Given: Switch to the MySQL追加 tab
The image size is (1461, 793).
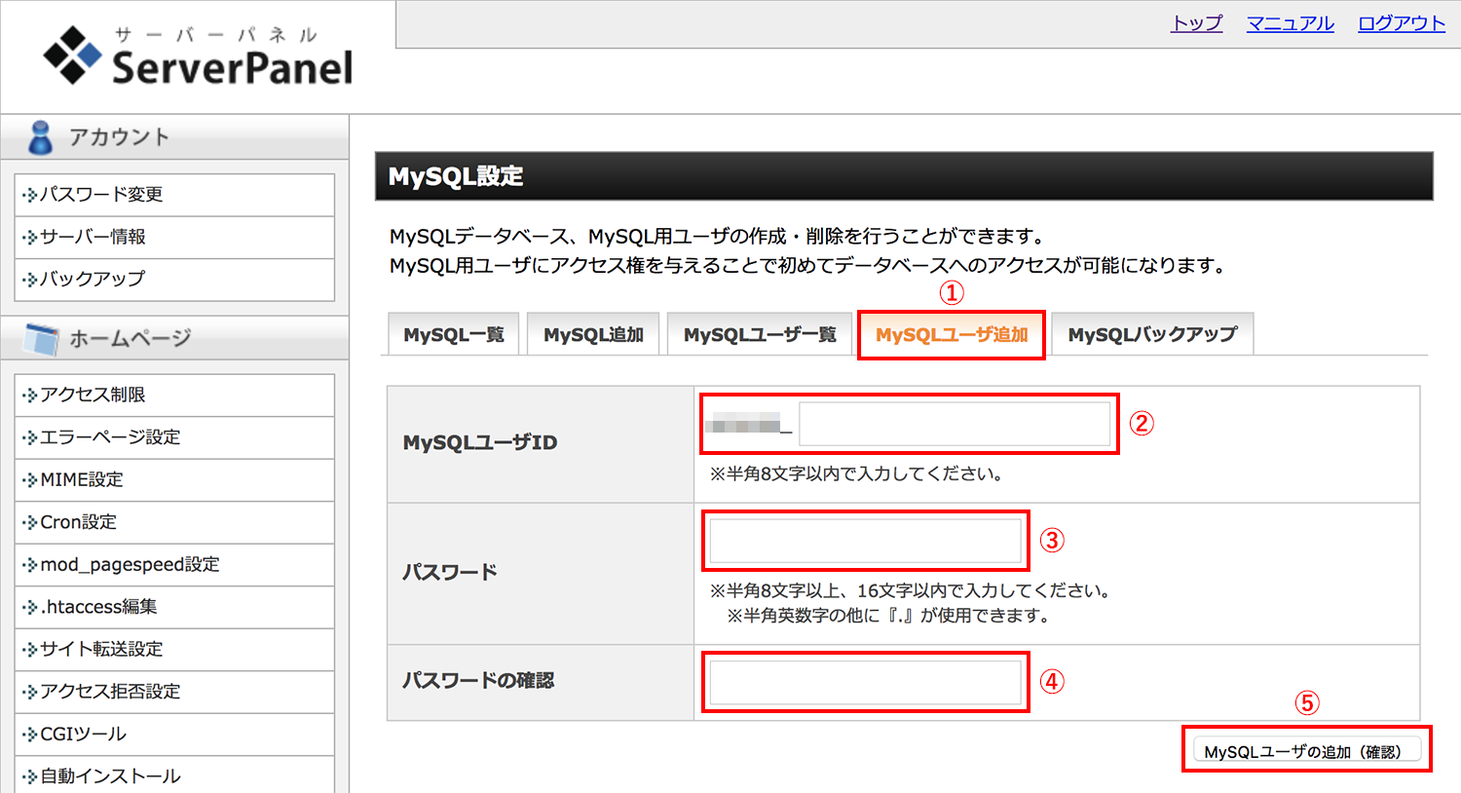Looking at the screenshot, I should (x=593, y=334).
